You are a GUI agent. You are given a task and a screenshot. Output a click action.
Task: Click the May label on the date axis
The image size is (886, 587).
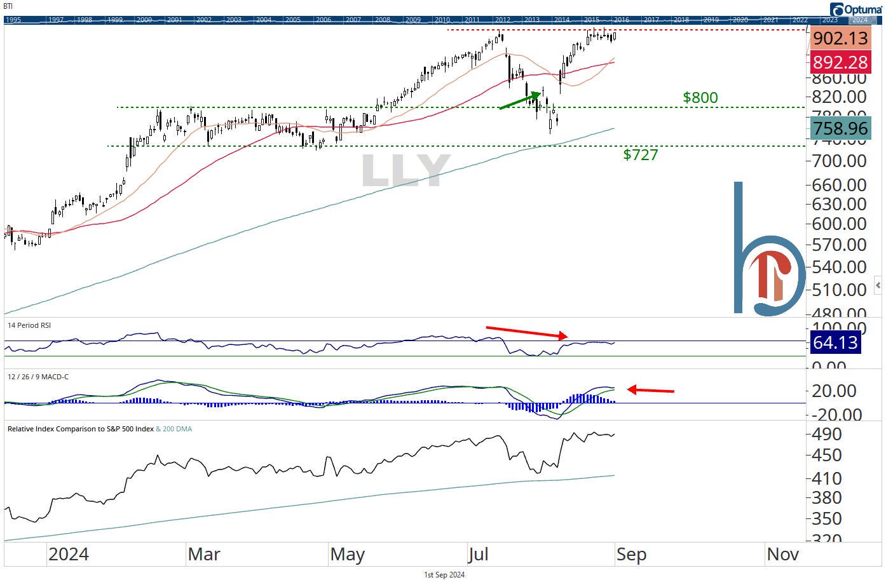click(x=348, y=555)
